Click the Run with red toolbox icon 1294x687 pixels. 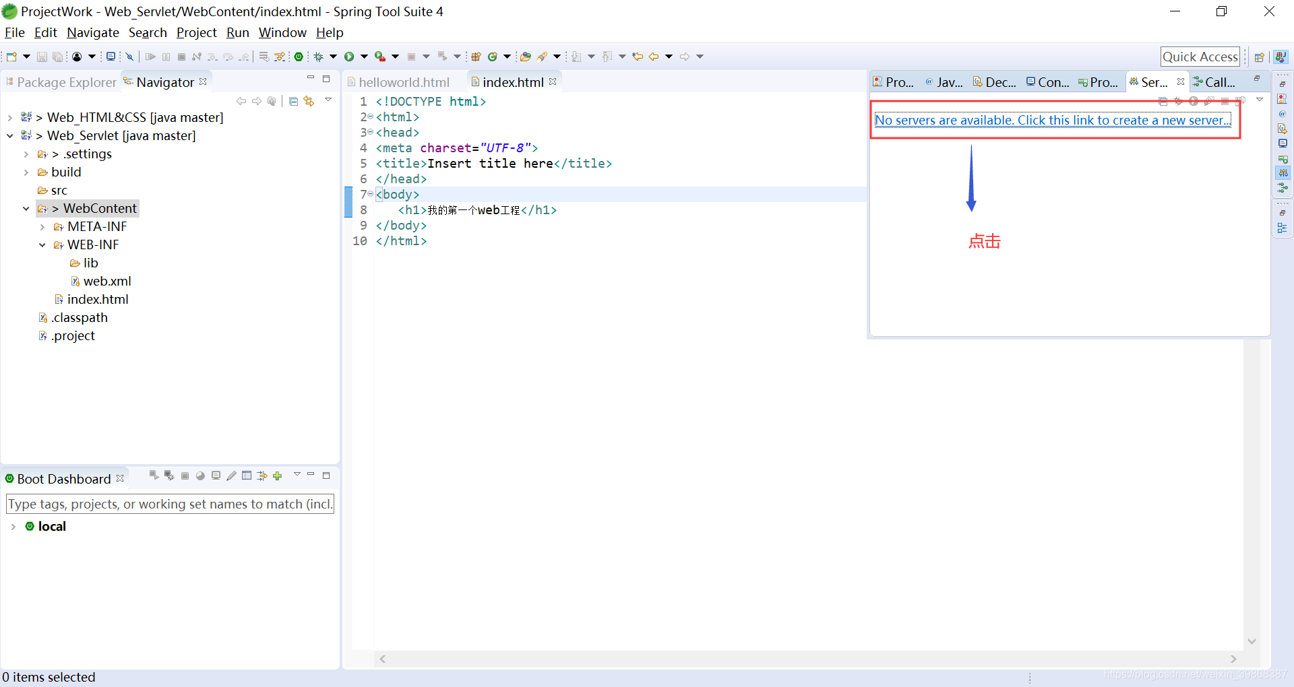pyautogui.click(x=380, y=57)
